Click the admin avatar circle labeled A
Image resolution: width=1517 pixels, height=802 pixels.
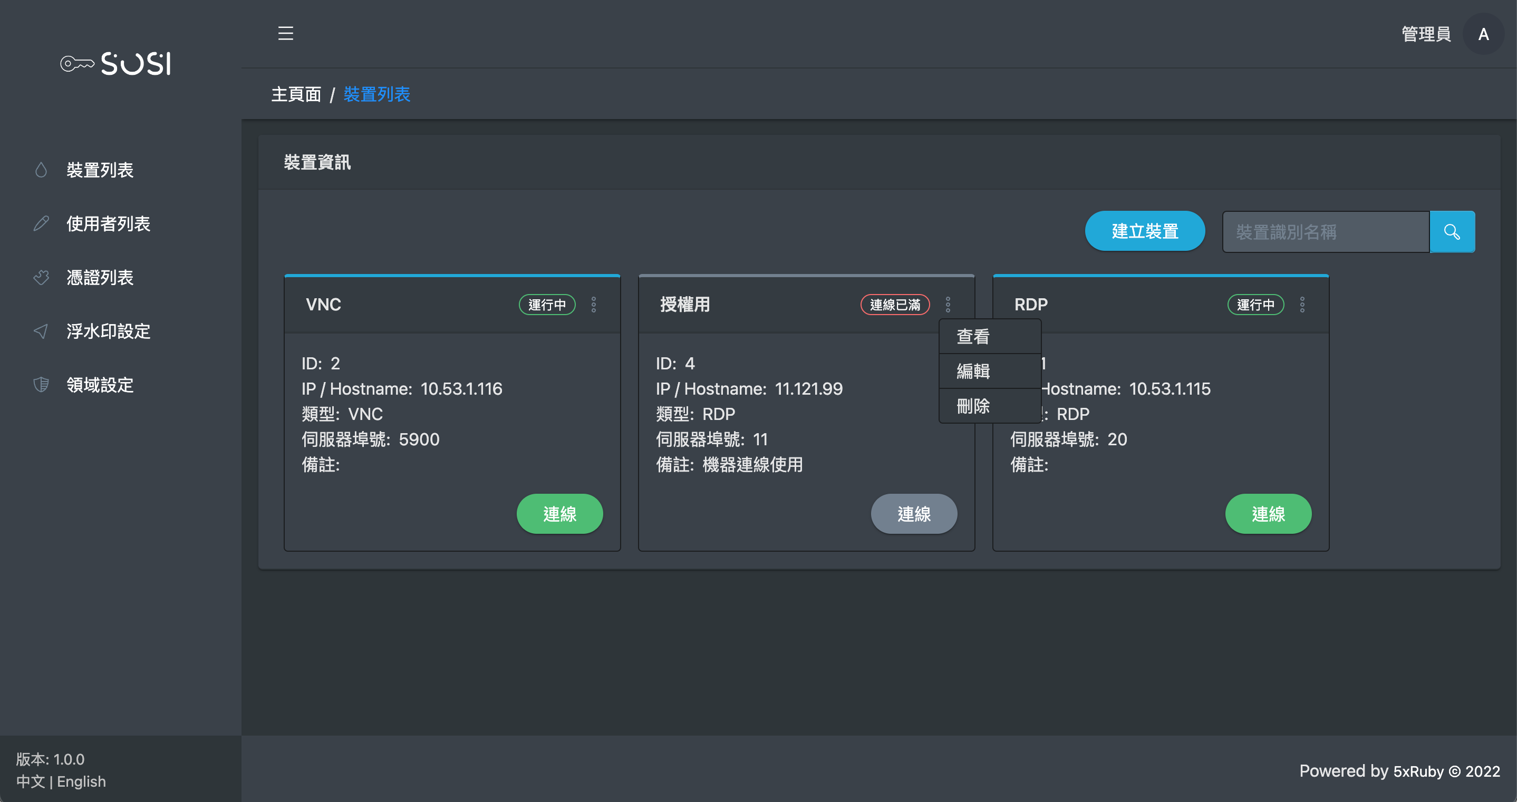click(1483, 34)
